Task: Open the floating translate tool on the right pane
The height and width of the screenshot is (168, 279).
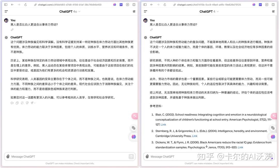Action: coord(273,128)
